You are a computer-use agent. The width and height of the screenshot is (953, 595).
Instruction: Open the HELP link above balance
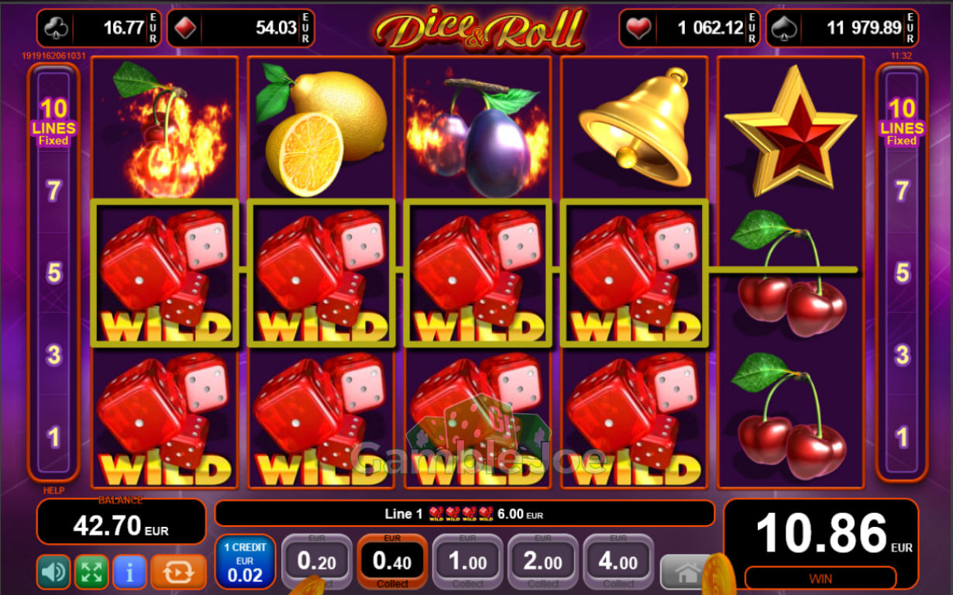(x=53, y=490)
